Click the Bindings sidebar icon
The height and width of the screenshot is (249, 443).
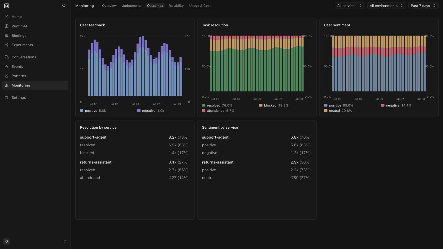7,35
